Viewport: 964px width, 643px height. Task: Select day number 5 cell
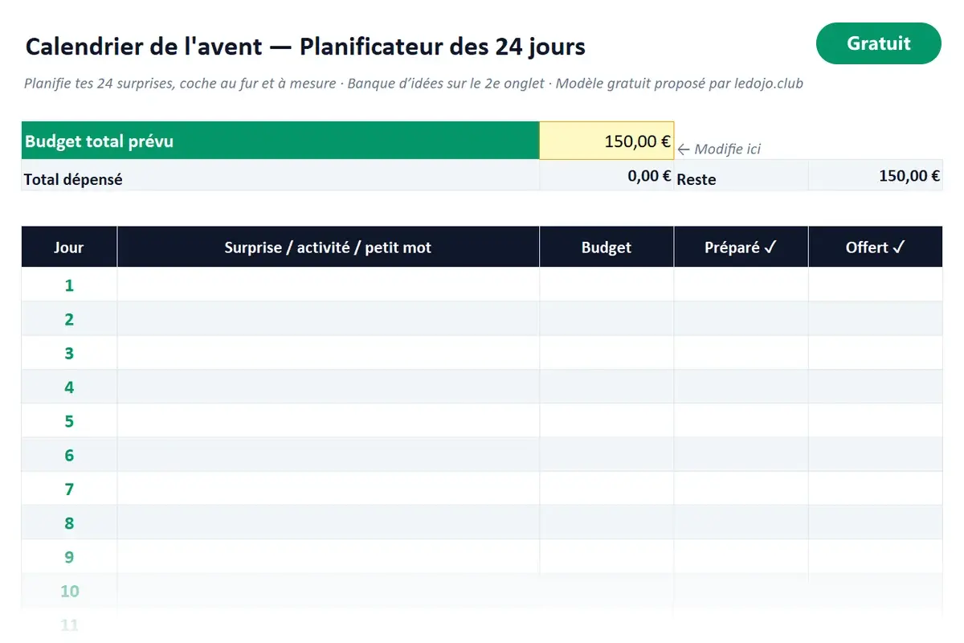pyautogui.click(x=69, y=420)
